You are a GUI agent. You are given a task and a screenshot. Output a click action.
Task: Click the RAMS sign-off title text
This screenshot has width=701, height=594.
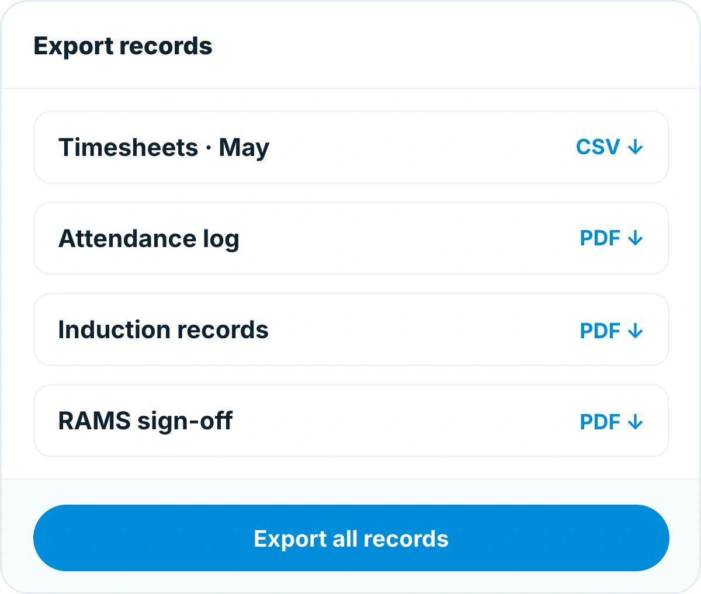pos(145,421)
